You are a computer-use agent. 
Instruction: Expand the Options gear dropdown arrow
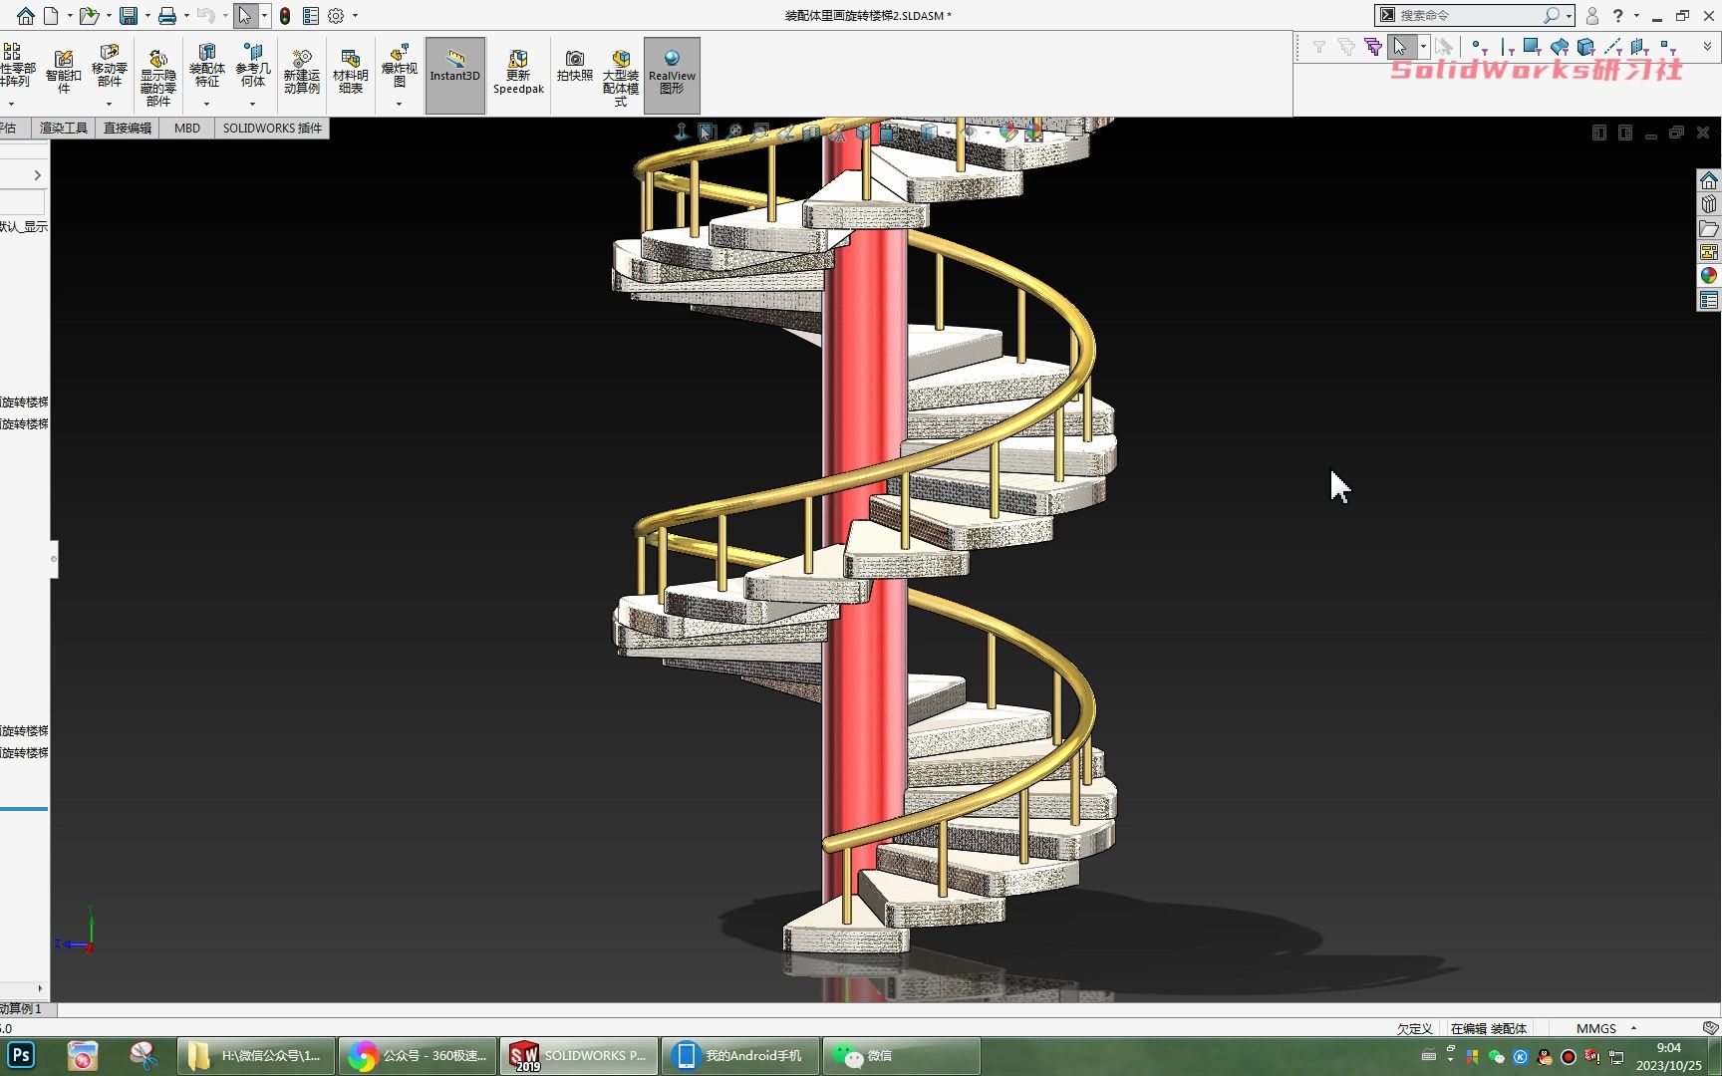pos(355,16)
